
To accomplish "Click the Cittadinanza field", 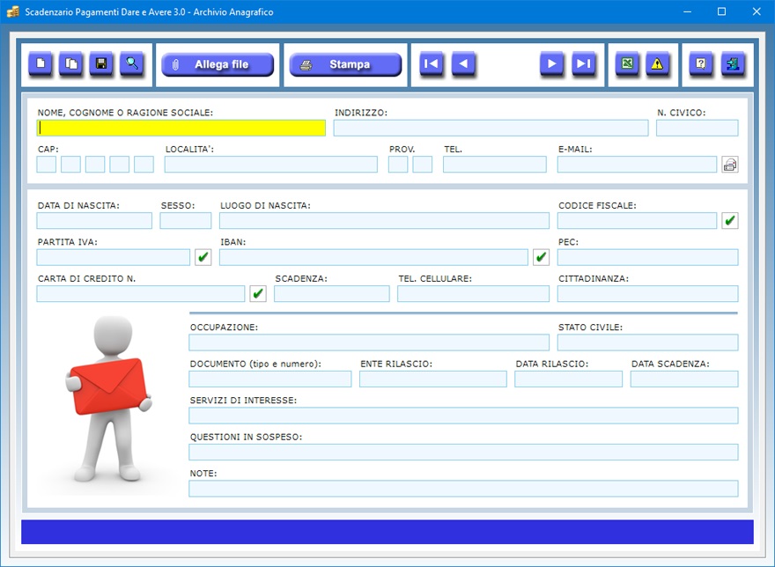I will [x=648, y=294].
